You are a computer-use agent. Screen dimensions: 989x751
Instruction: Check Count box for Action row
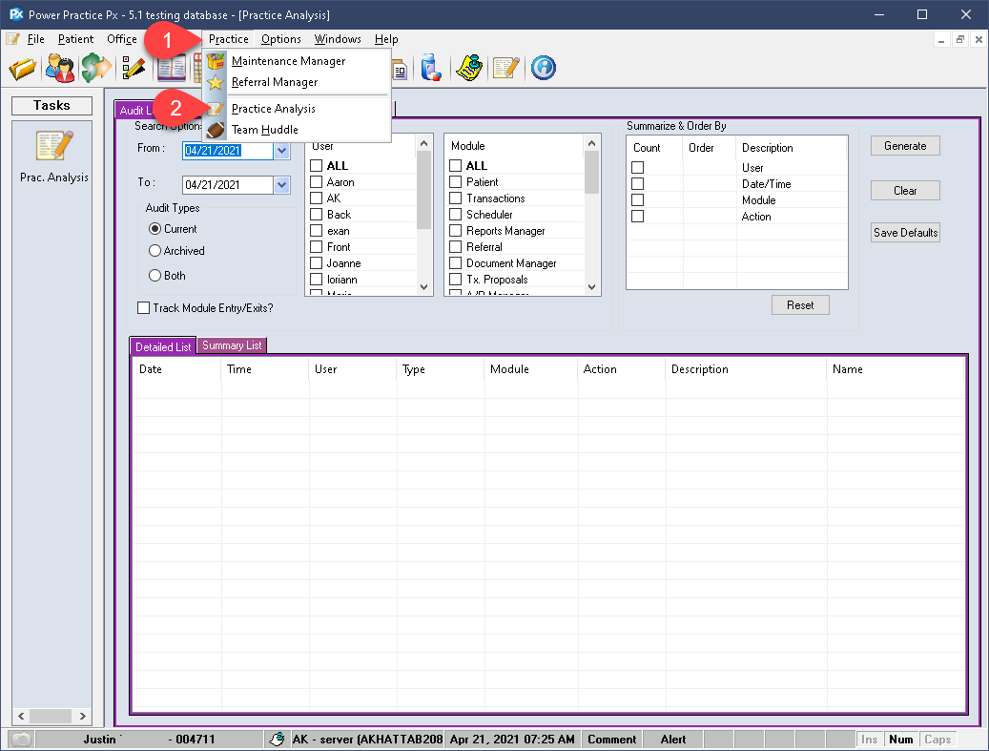click(638, 216)
